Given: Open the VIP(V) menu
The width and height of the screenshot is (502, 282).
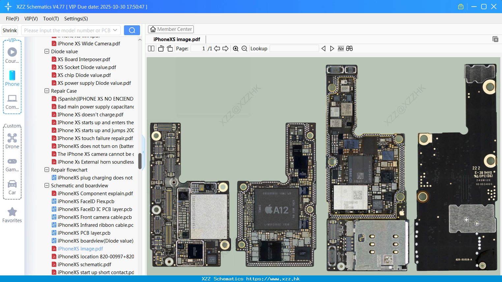Looking at the screenshot, I should click(31, 19).
